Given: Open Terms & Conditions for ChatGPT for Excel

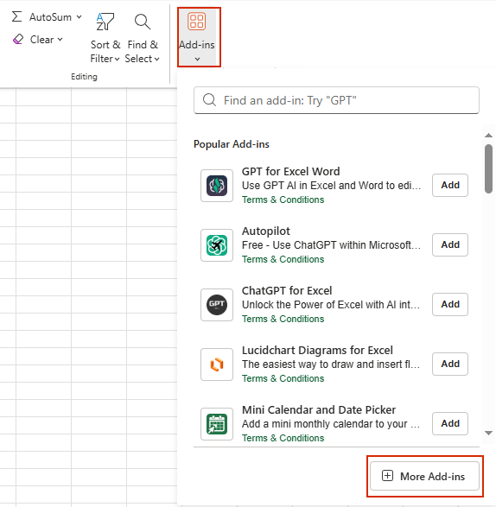Looking at the screenshot, I should (x=283, y=319).
